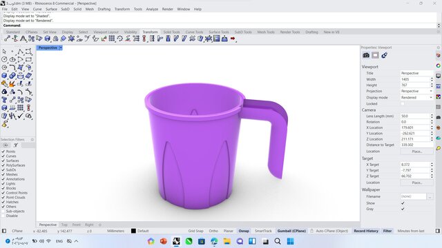Click the yellow tag icon at sidebar bottom
This screenshot has width=442, height=248.
[x=4, y=124]
